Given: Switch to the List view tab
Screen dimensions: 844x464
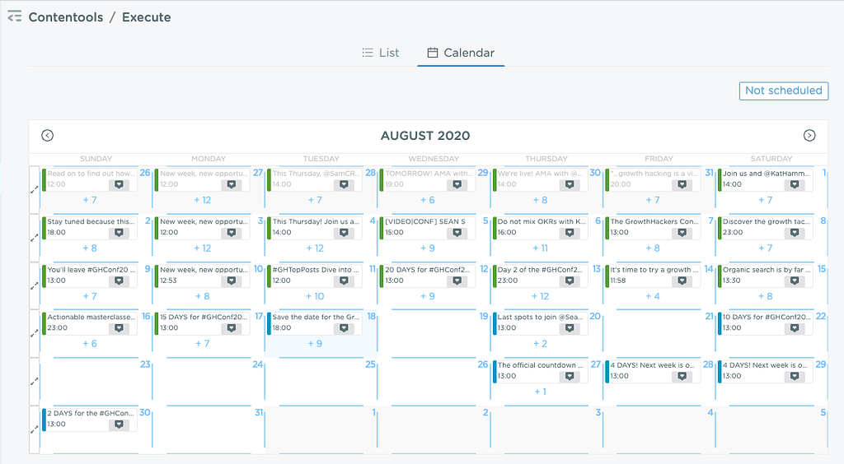Looking at the screenshot, I should (x=381, y=53).
